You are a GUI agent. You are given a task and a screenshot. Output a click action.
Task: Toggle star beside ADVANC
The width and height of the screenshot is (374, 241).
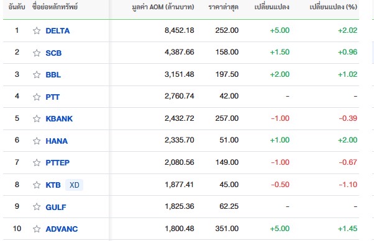click(x=37, y=229)
